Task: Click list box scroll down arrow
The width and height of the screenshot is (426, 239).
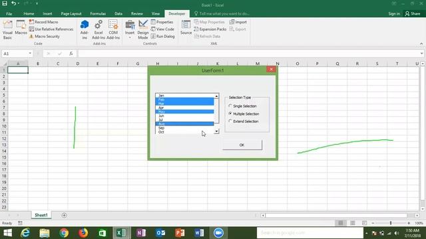Action: point(216,131)
